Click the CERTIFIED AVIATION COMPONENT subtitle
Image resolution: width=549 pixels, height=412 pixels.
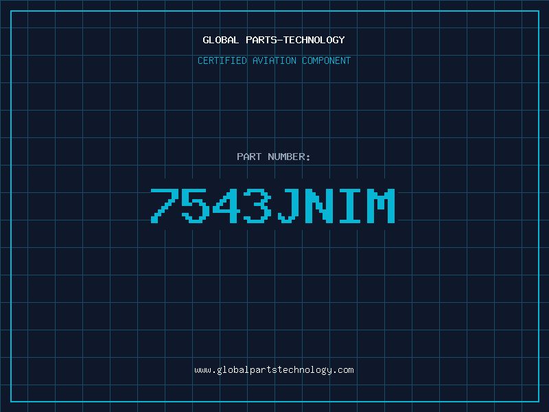[274, 60]
